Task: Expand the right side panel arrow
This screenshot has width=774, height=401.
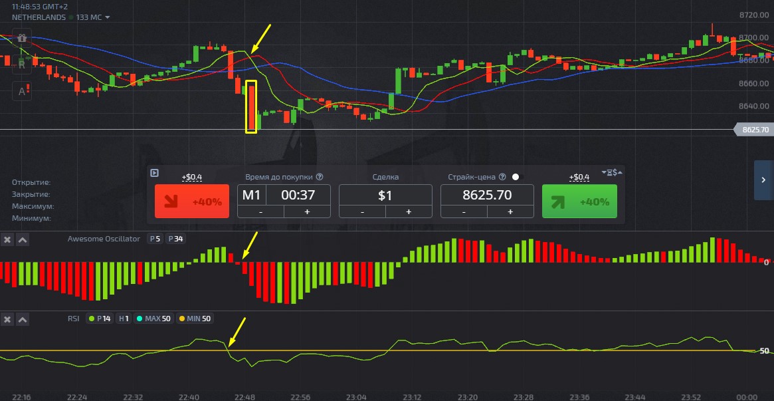Action: pyautogui.click(x=763, y=180)
